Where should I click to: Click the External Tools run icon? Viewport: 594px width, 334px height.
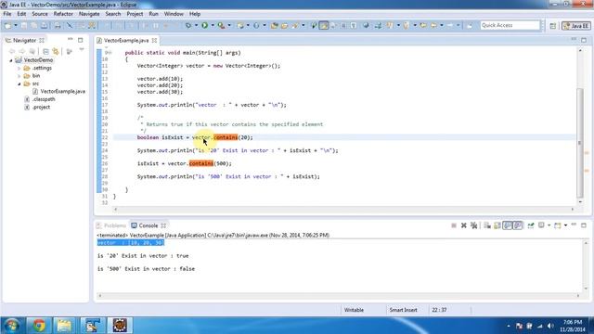[221, 25]
